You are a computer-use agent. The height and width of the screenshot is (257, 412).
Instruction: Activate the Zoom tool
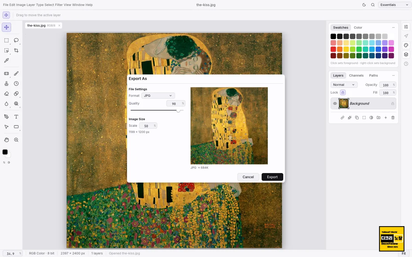pyautogui.click(x=16, y=140)
